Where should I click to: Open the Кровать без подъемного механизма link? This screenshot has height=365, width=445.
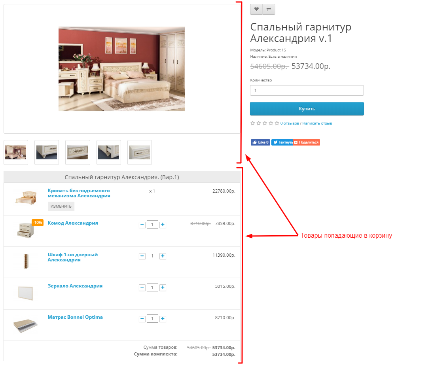[x=79, y=193]
